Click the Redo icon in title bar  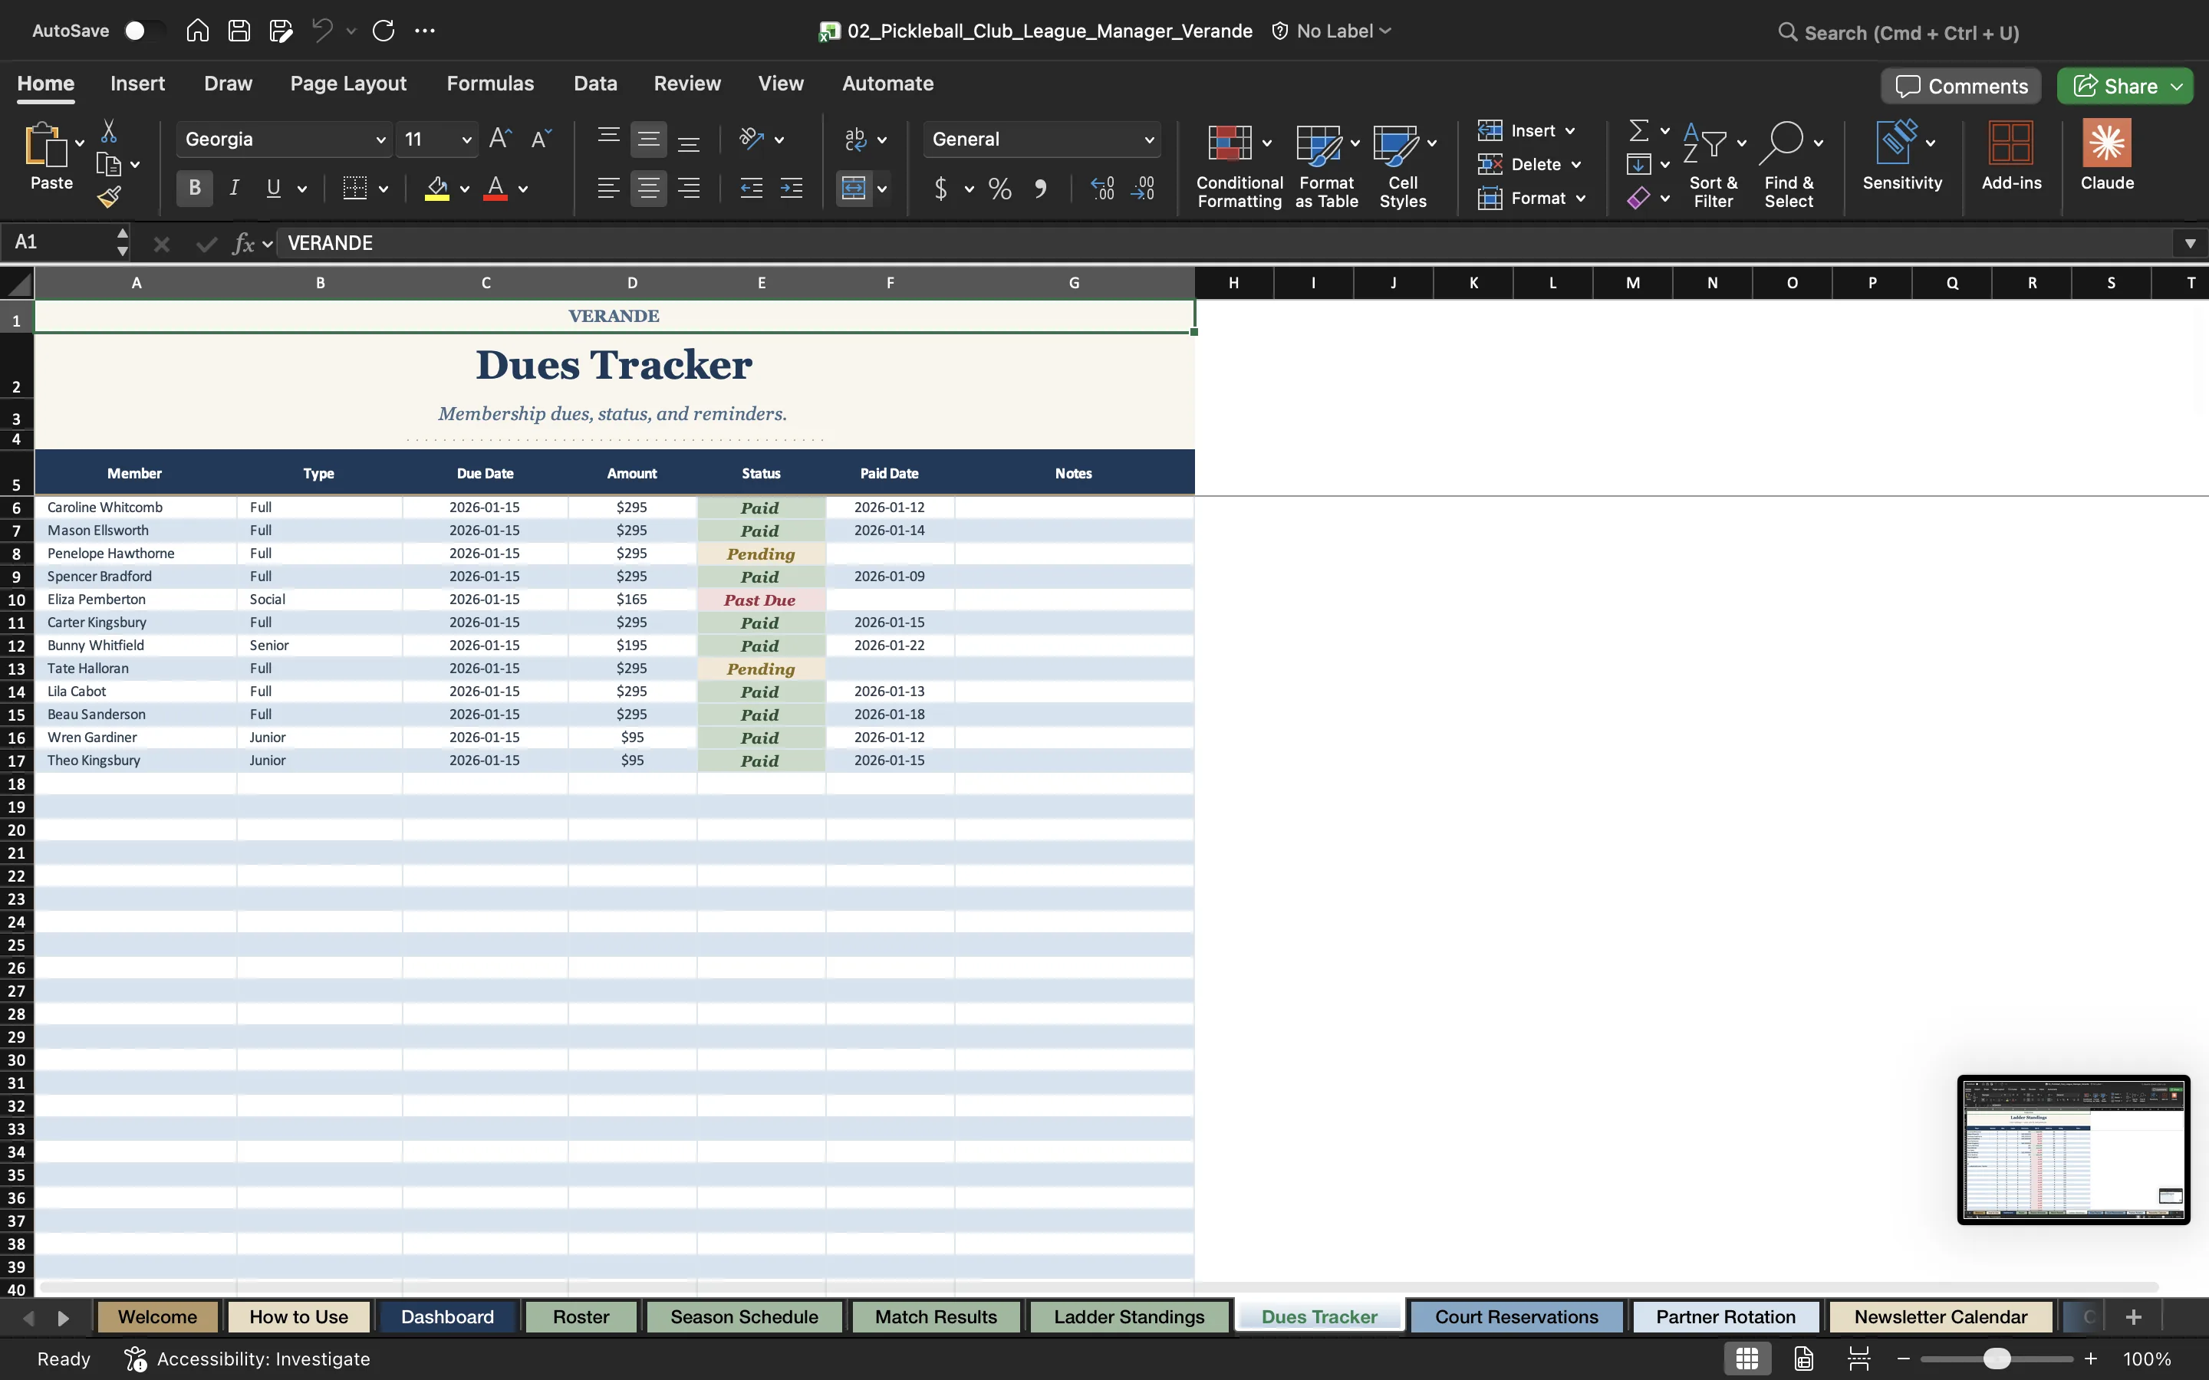384,31
